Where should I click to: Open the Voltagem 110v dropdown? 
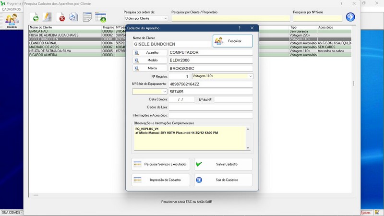tap(222, 76)
